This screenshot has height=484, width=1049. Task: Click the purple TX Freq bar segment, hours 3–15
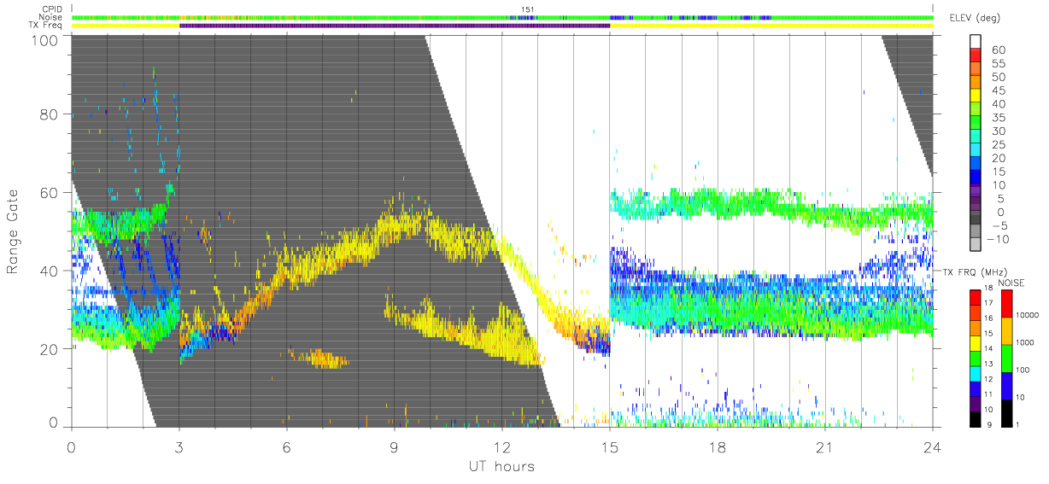click(395, 26)
